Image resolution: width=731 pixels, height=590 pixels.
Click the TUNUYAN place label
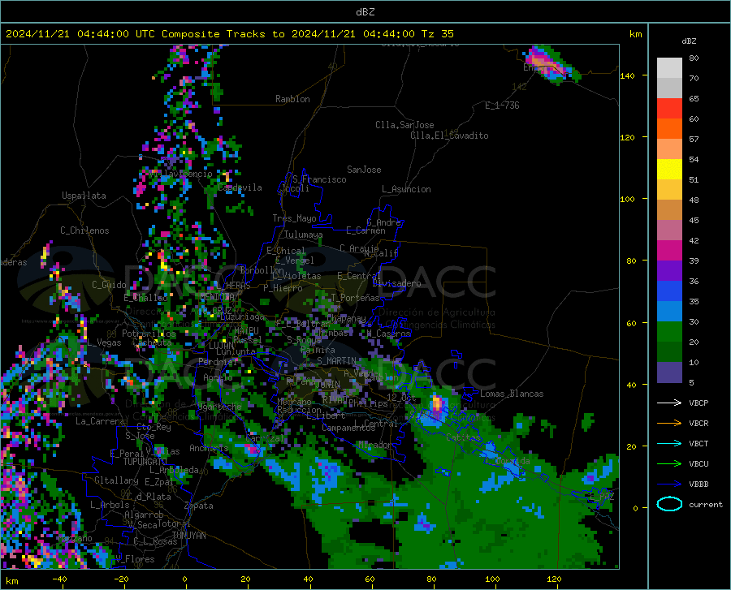point(188,536)
